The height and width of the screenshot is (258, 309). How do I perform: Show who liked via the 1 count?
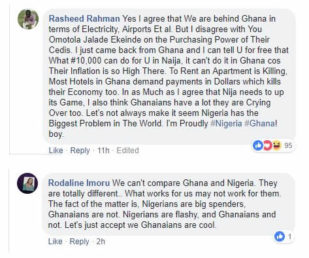[289, 236]
